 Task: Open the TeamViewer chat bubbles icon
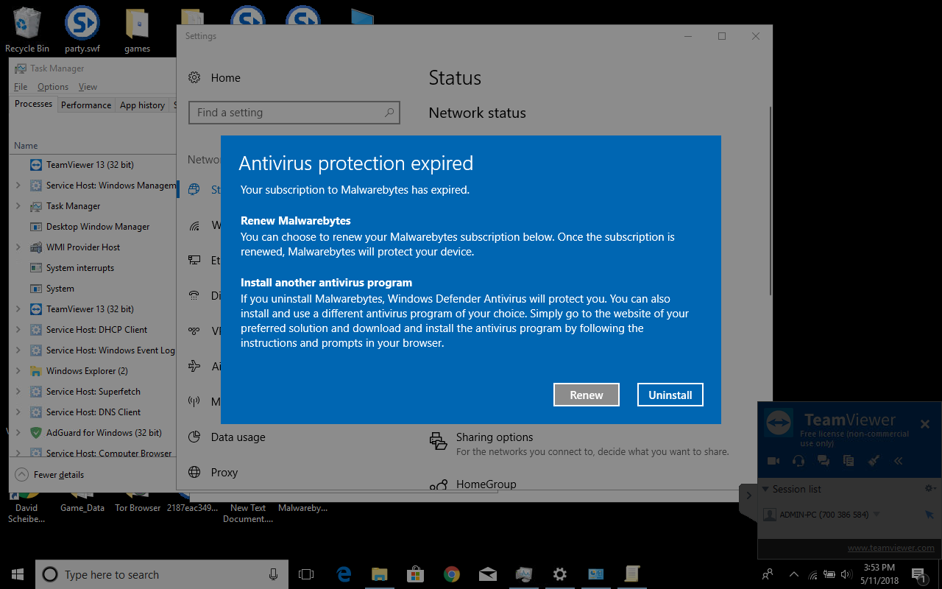point(824,461)
